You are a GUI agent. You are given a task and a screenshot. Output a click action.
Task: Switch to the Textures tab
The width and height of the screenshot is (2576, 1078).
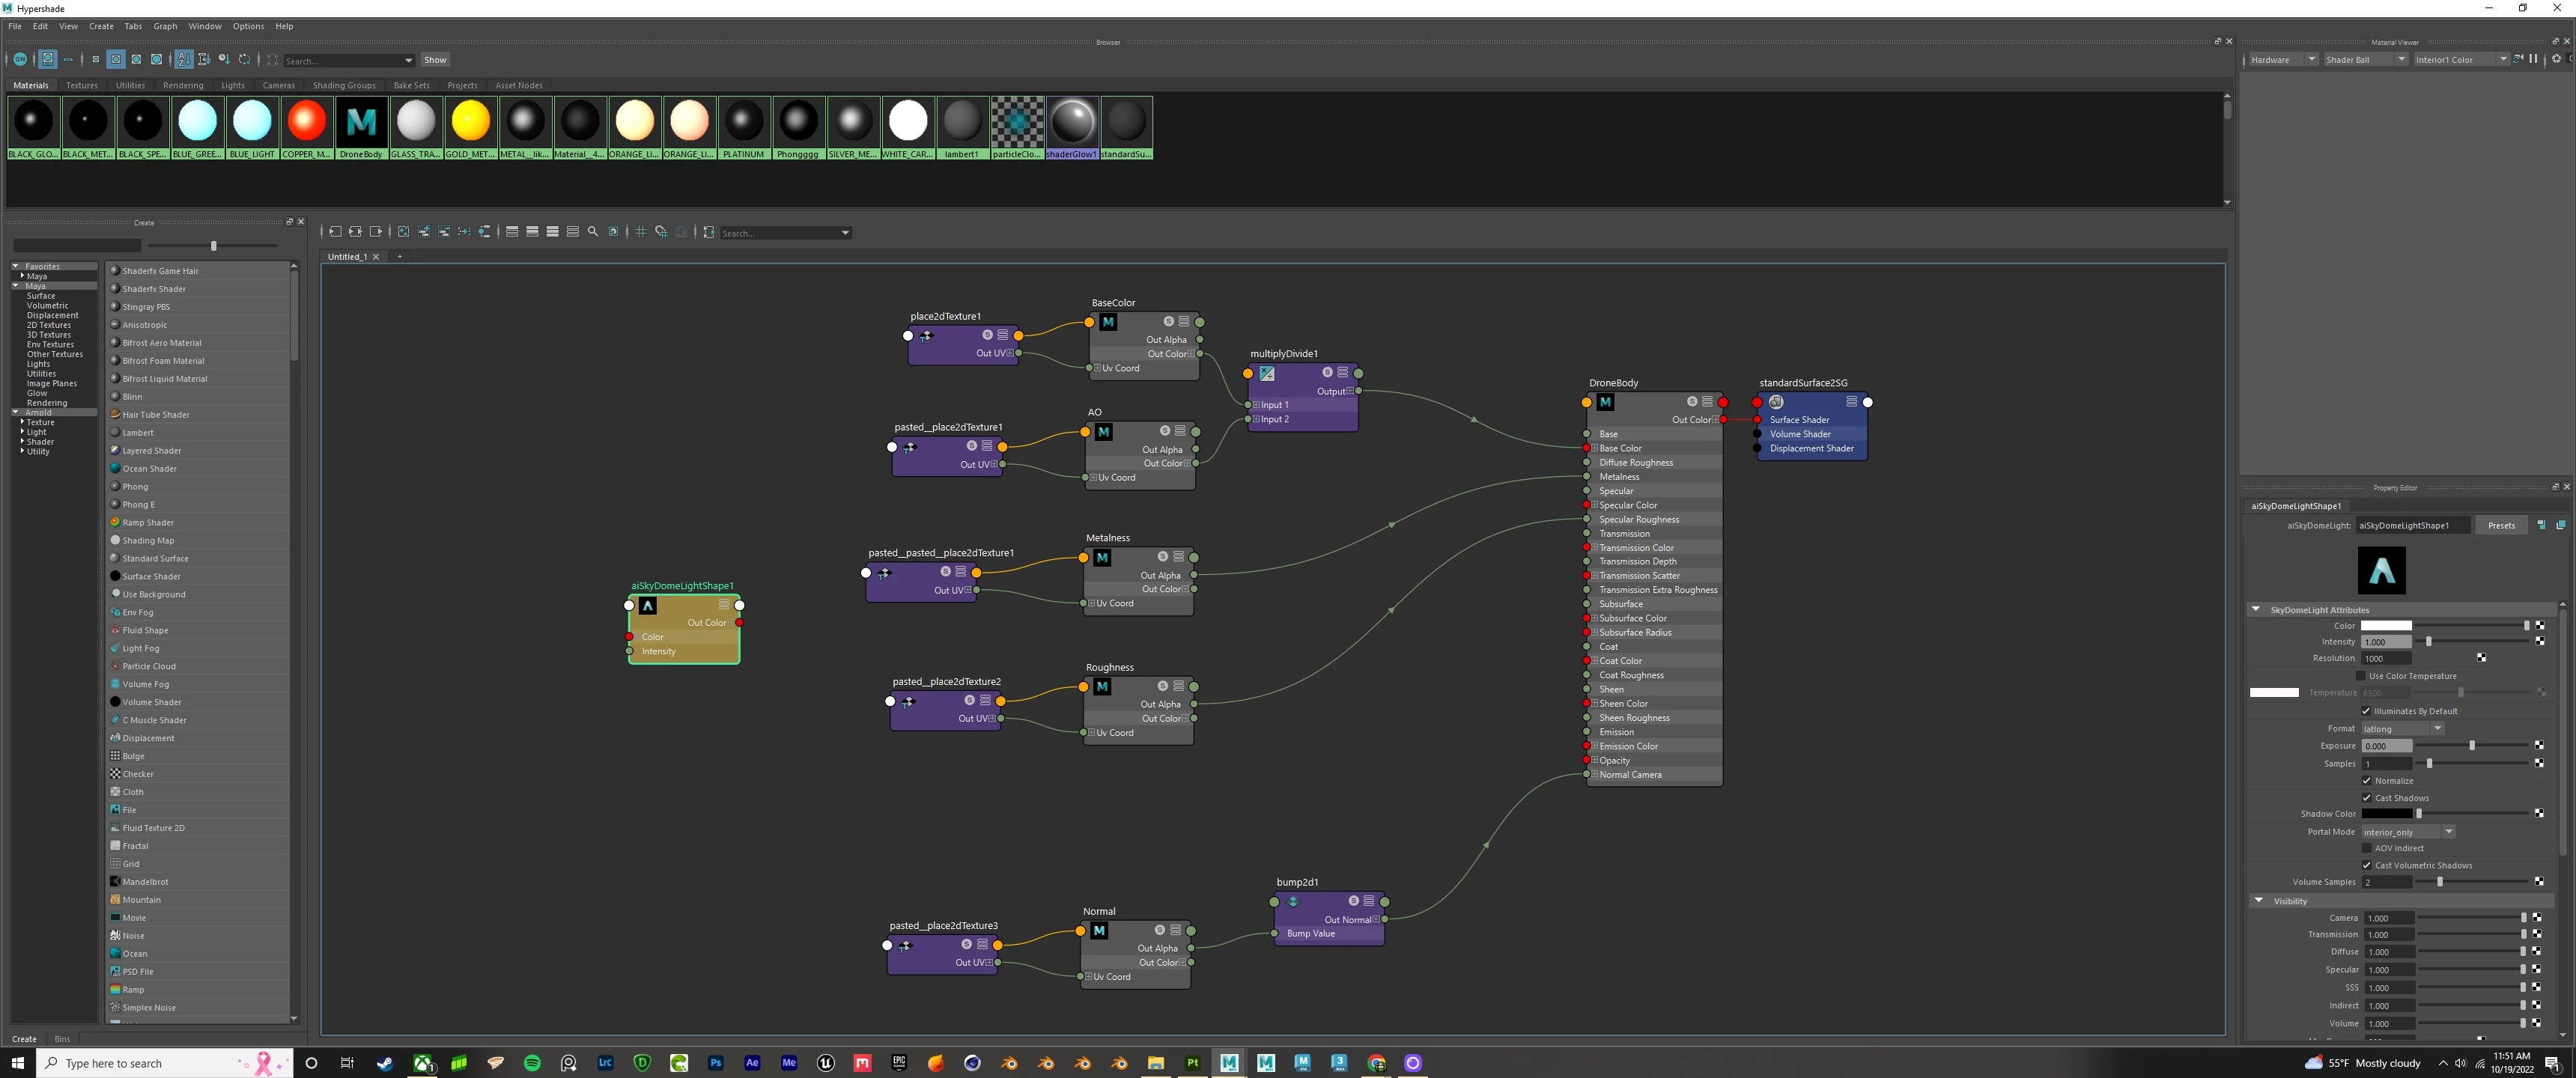[82, 85]
